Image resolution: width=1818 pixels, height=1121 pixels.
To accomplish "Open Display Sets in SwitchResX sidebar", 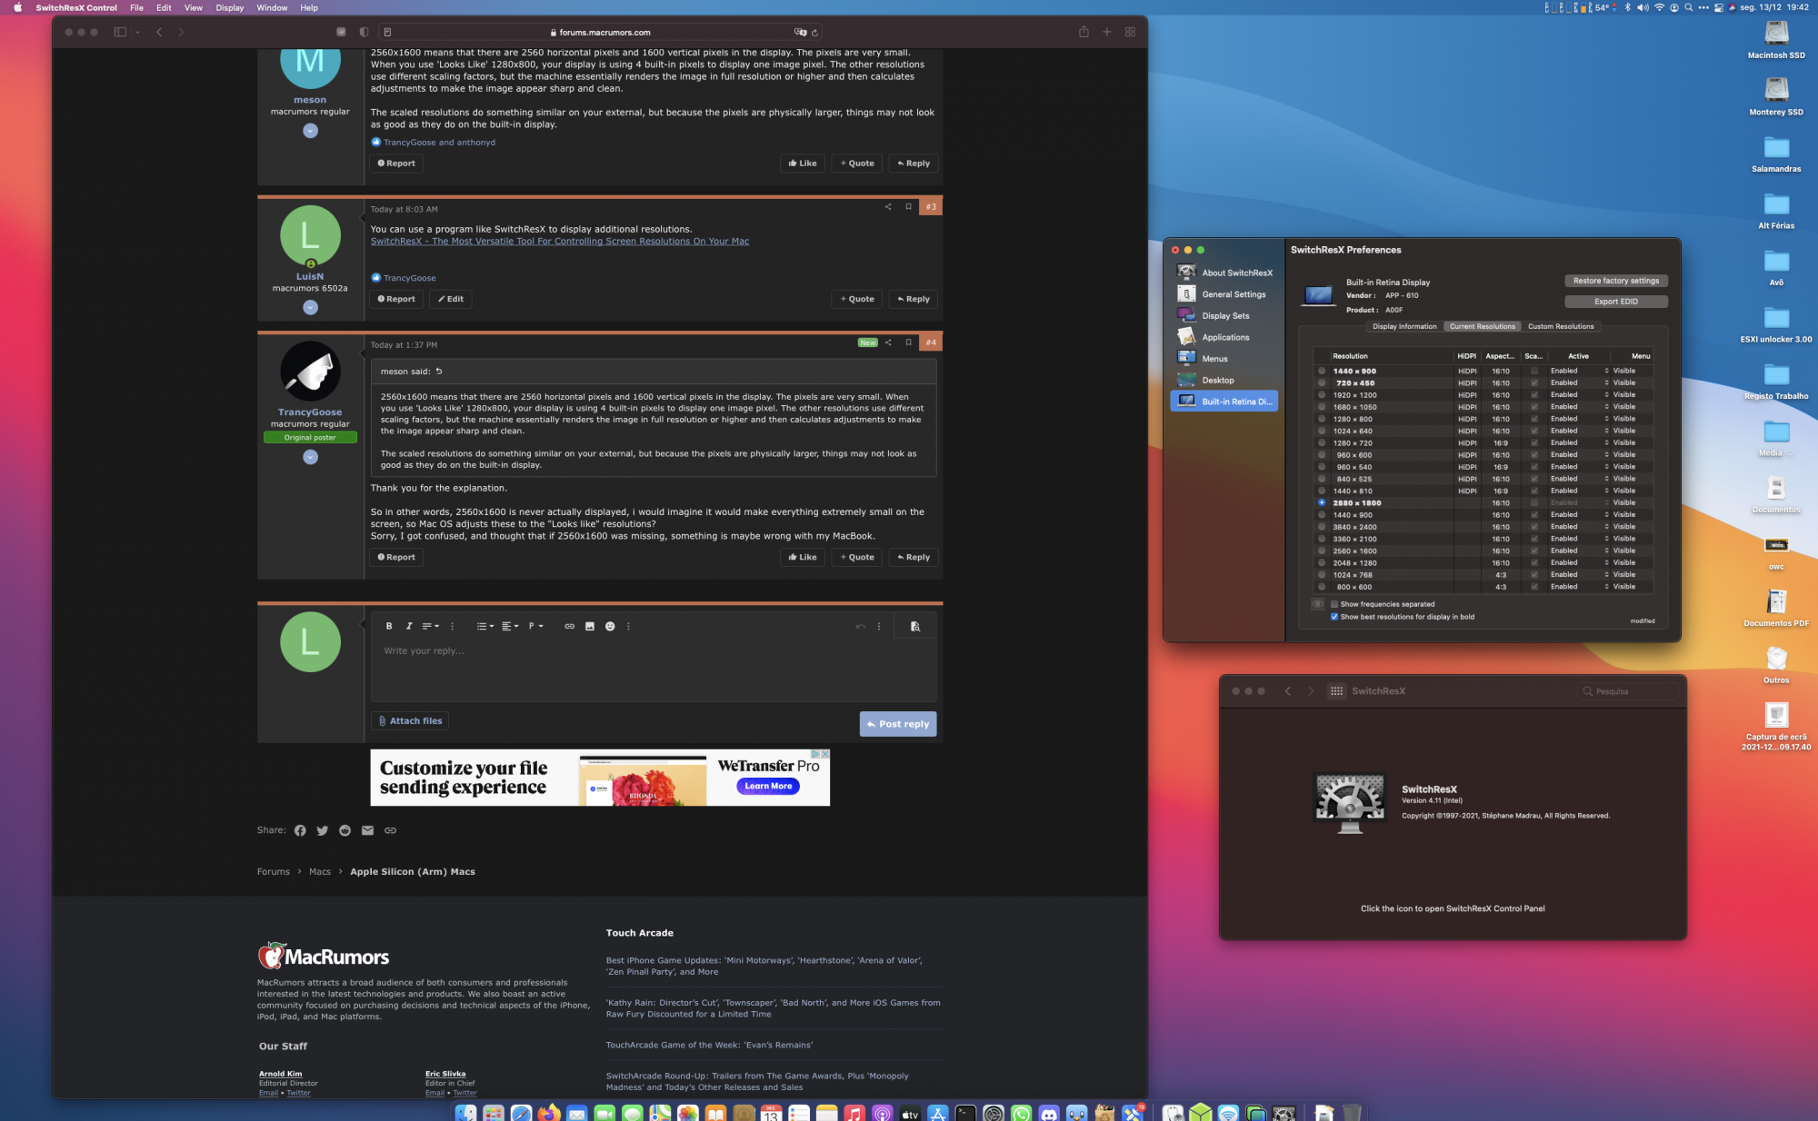I will pyautogui.click(x=1224, y=315).
